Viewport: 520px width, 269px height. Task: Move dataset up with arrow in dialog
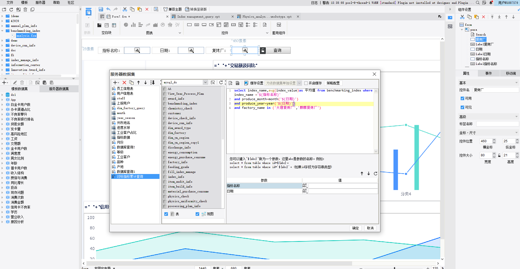(139, 83)
